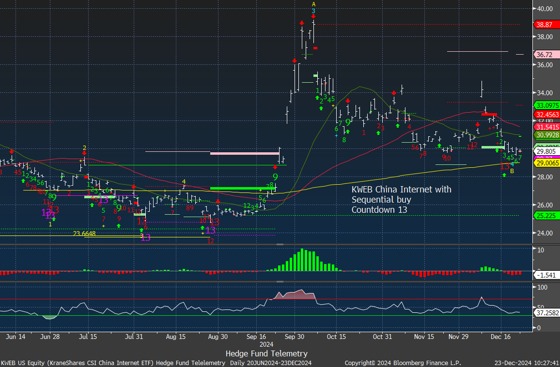560x367 pixels.
Task: Click the Sep 30 date on the axis
Action: (x=295, y=337)
